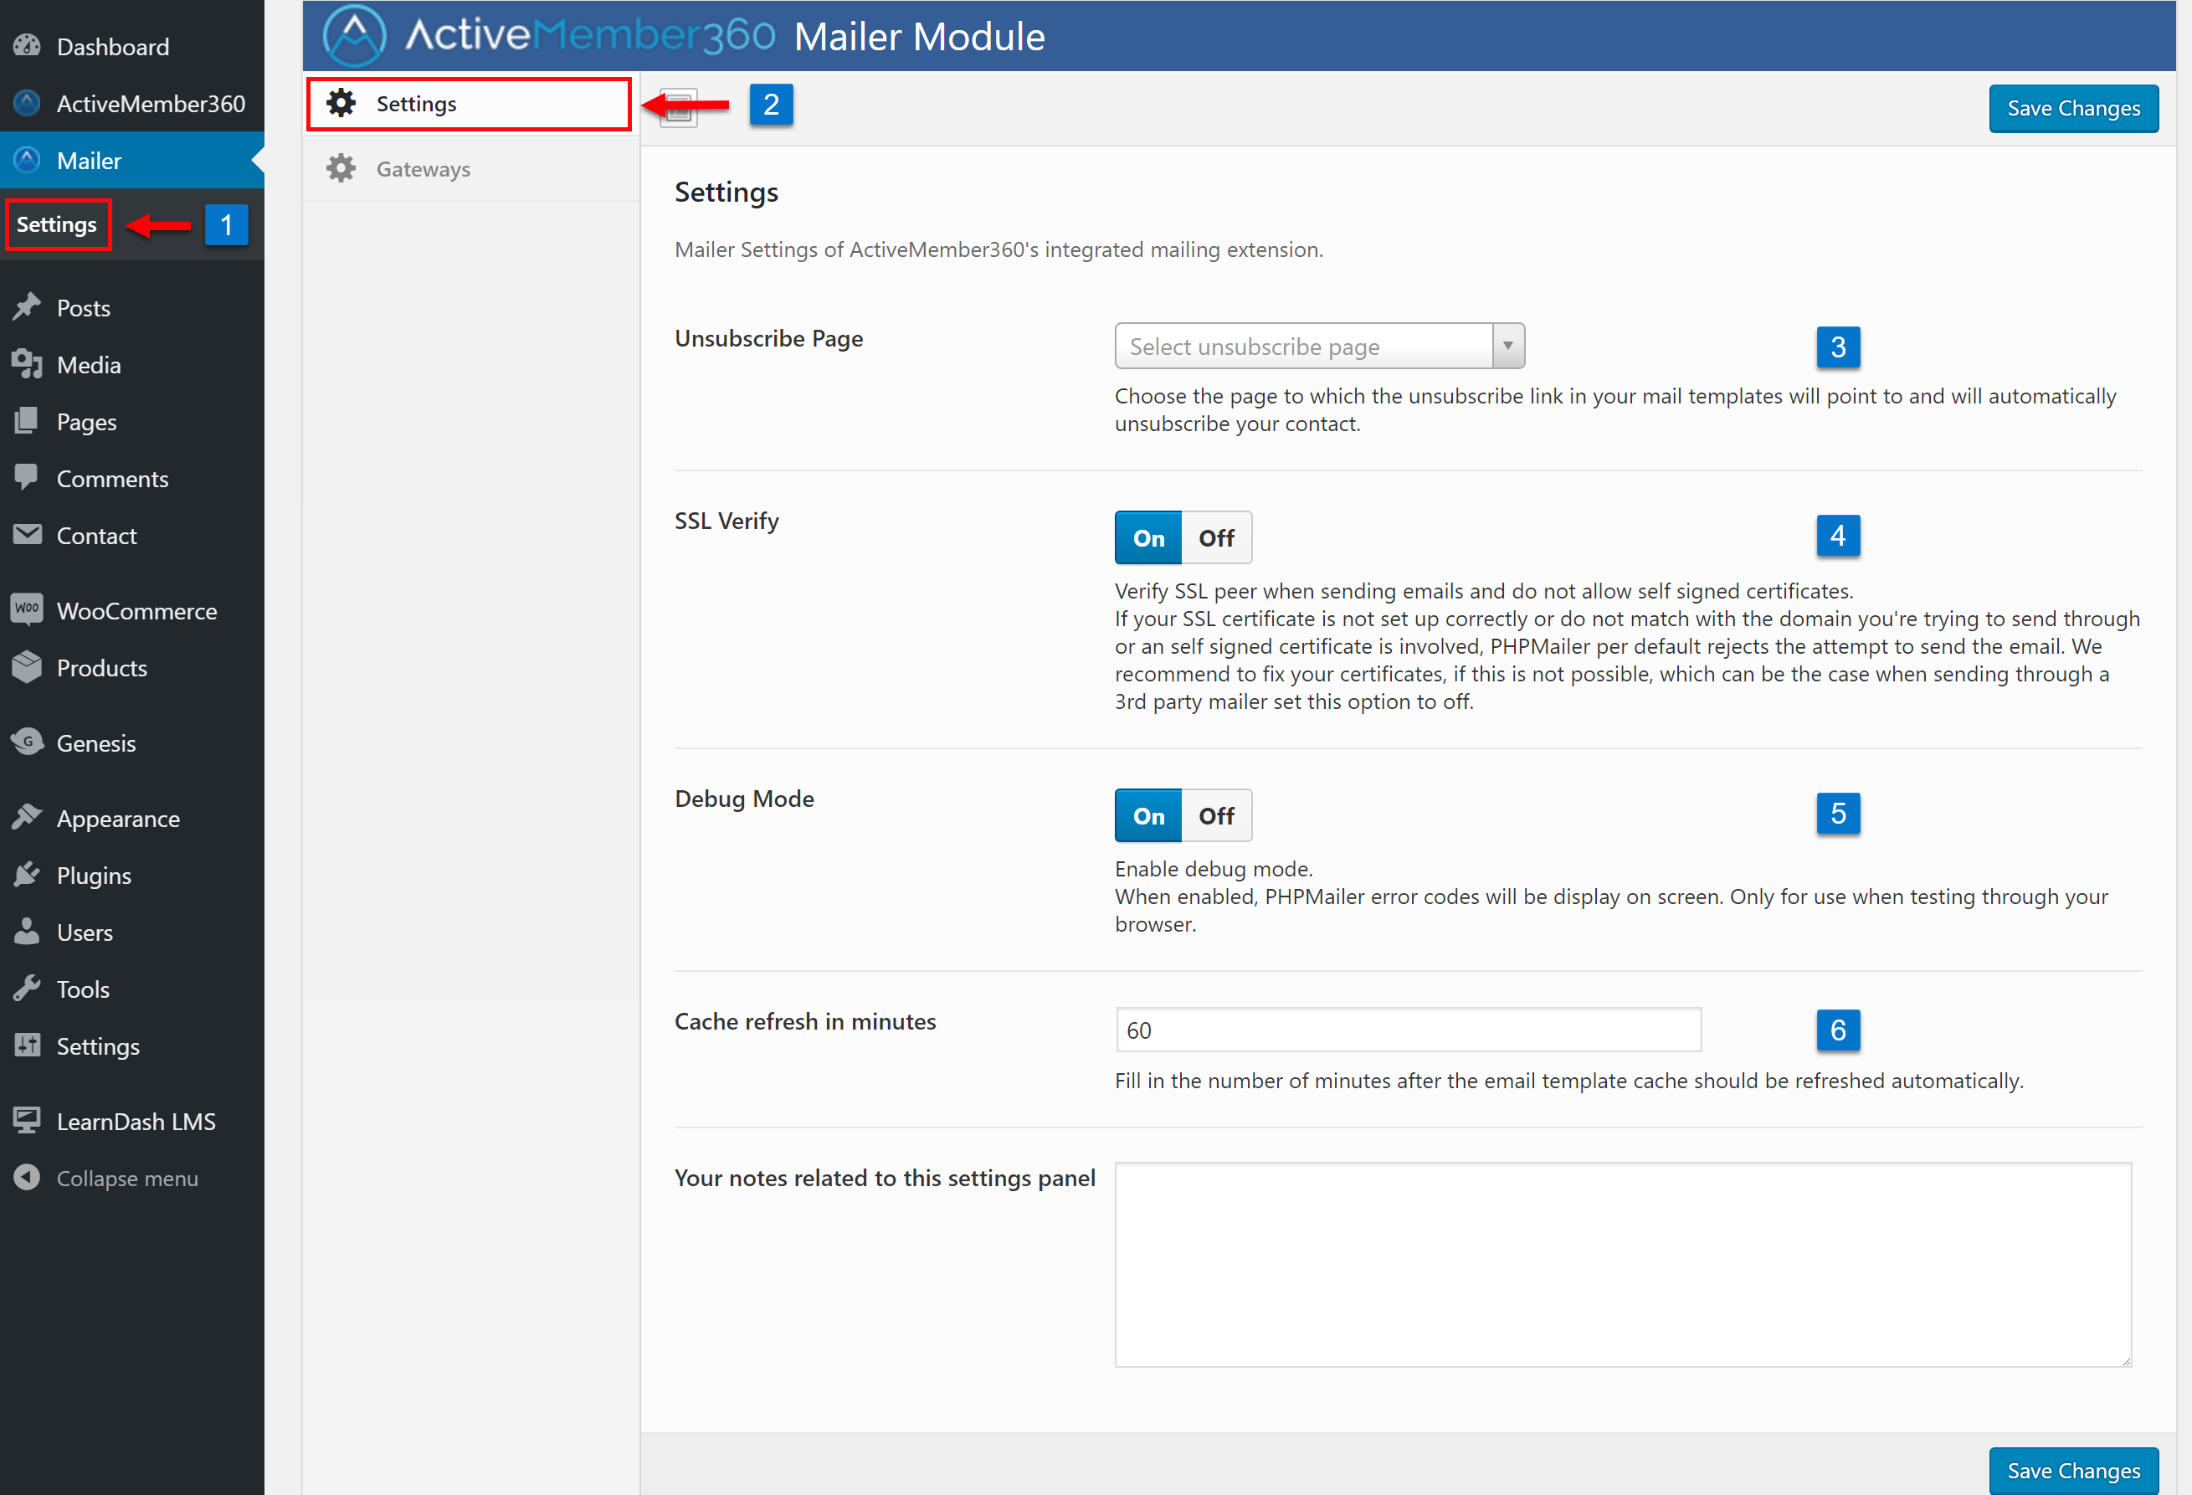Switch to the Gateways tab
Screen dimensions: 2192x1495
point(470,169)
